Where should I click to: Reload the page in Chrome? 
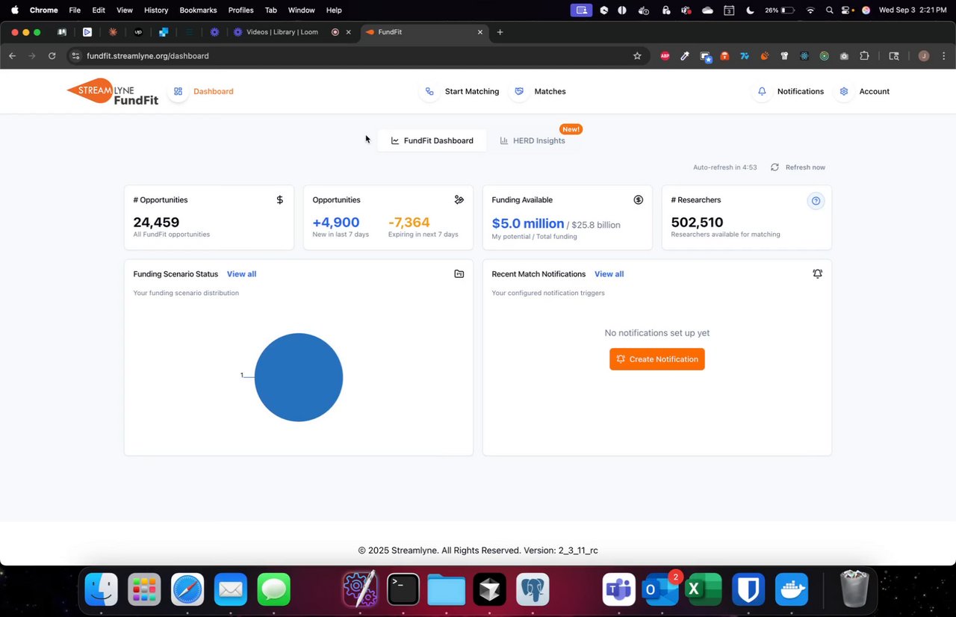coord(52,56)
